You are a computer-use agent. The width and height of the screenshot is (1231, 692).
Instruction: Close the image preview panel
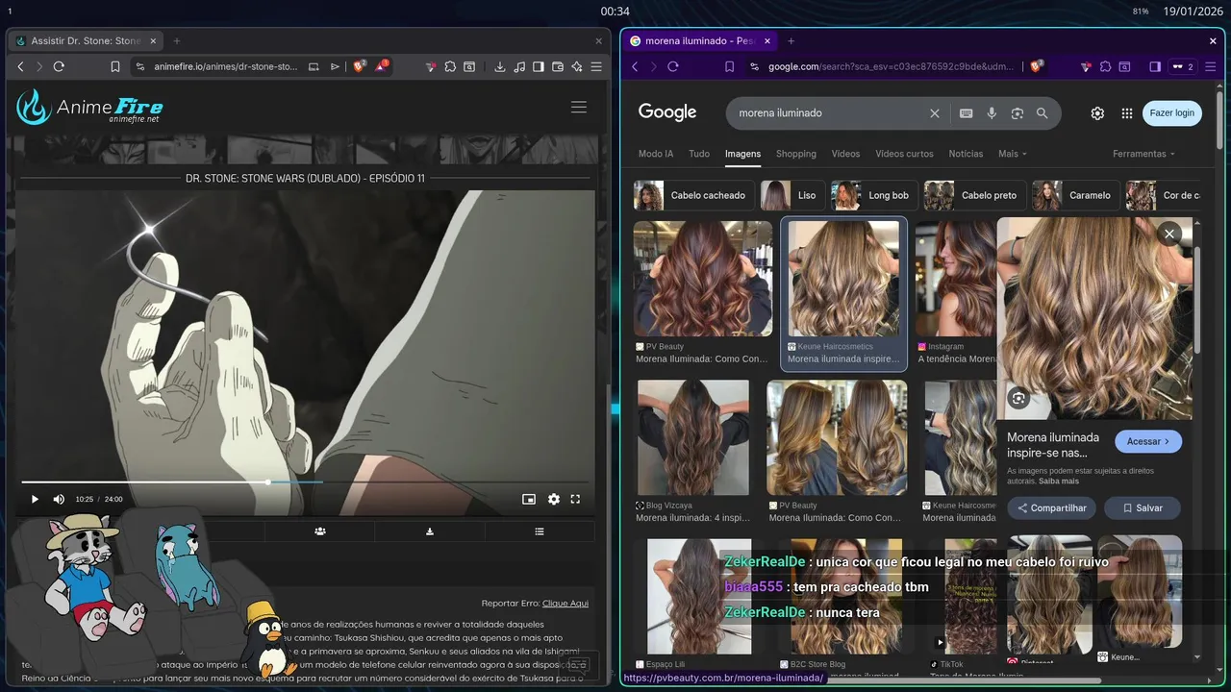coord(1169,234)
